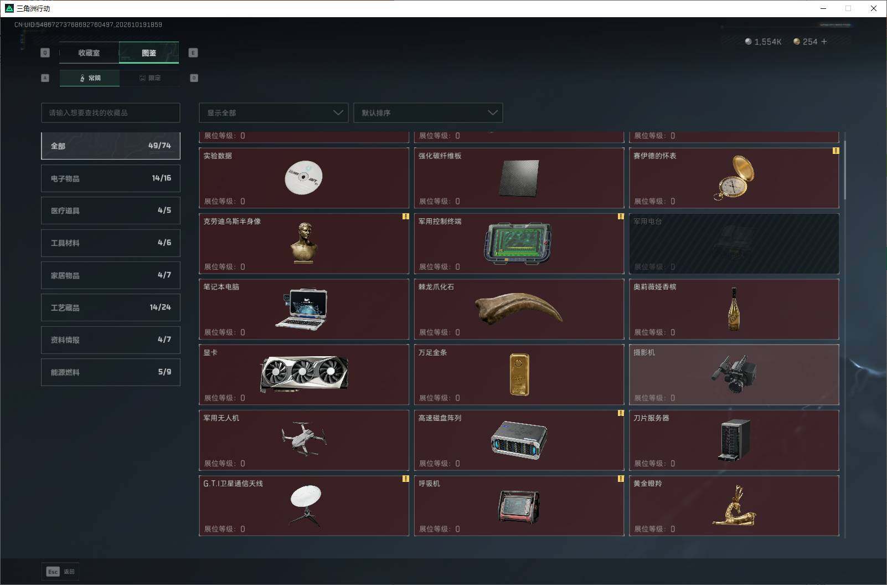
Task: Click the 刀片服务器 blade server icon
Action: coord(735,440)
